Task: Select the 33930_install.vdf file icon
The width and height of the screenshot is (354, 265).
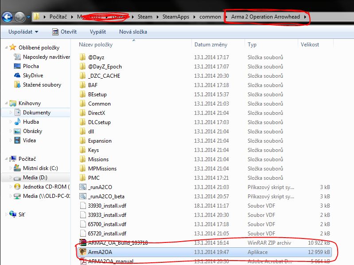Action: coord(83,205)
